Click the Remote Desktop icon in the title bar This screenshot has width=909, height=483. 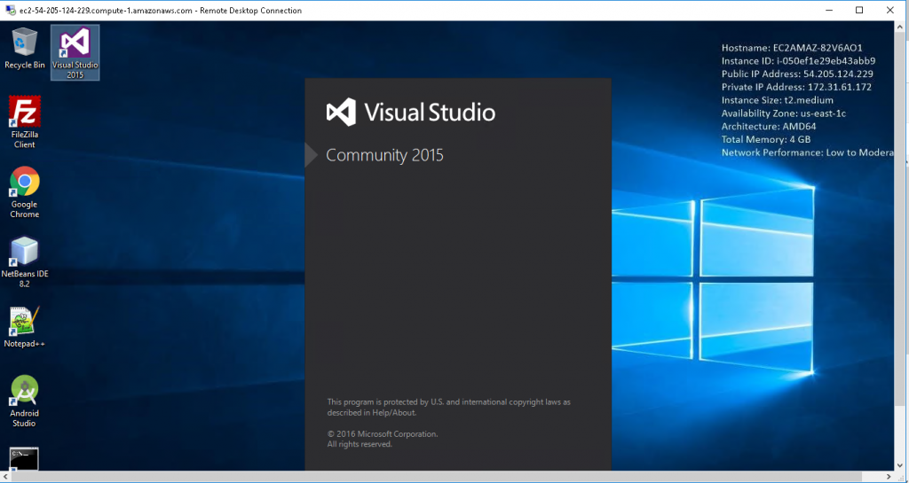pyautogui.click(x=9, y=11)
